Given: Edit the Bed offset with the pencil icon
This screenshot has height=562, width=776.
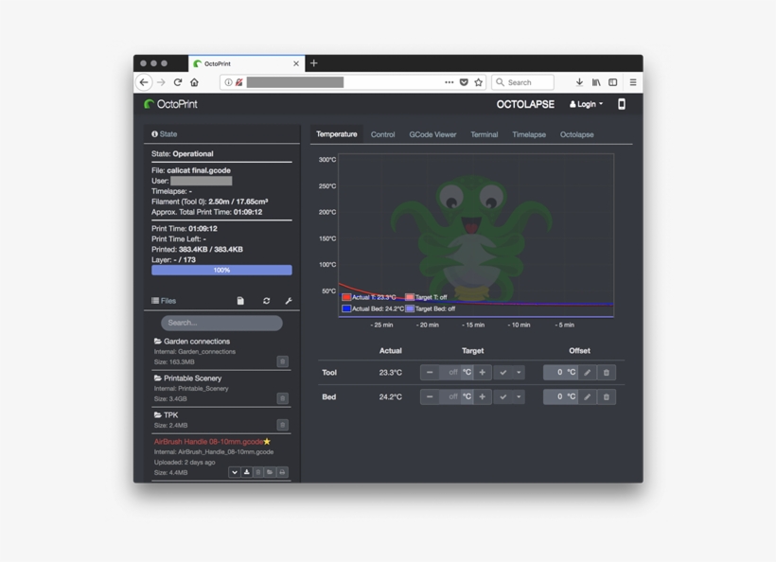Looking at the screenshot, I should click(x=588, y=396).
